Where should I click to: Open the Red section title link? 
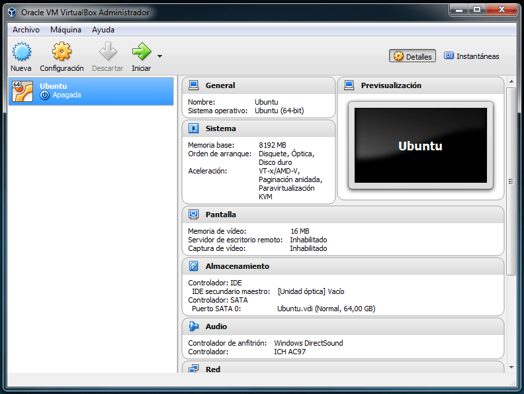pos(213,369)
